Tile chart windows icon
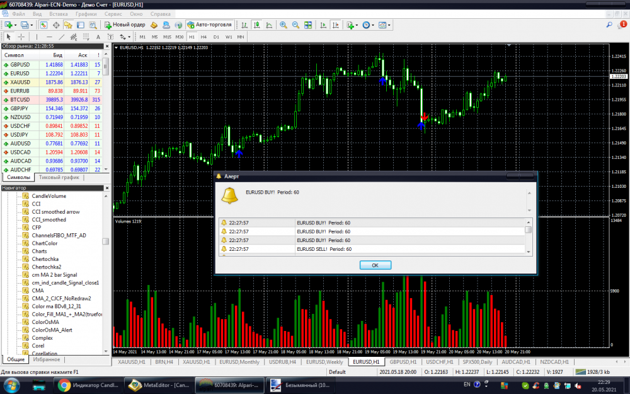Viewport: 630px width, 394px height. click(308, 25)
